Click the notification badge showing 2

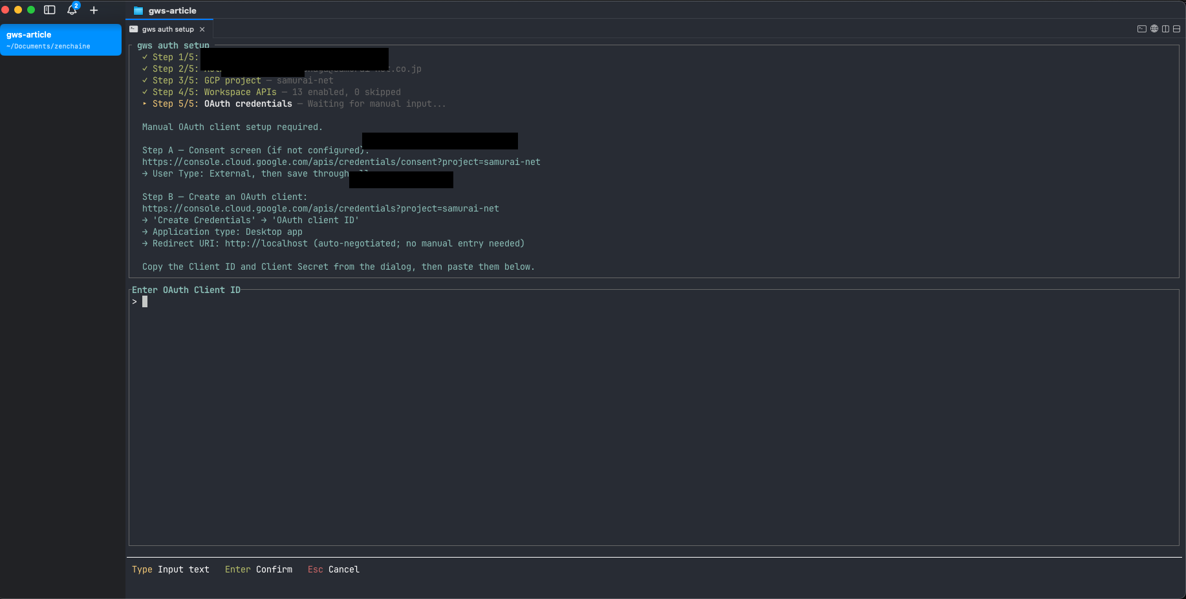76,5
